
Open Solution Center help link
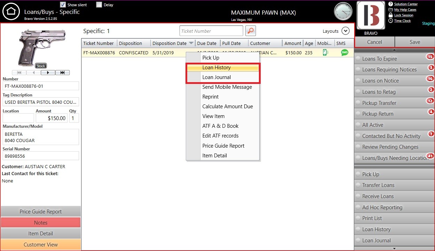[x=406, y=4]
